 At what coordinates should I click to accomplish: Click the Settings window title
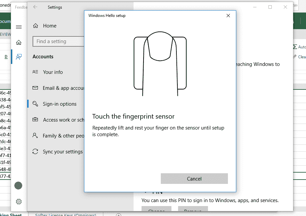(55, 7)
